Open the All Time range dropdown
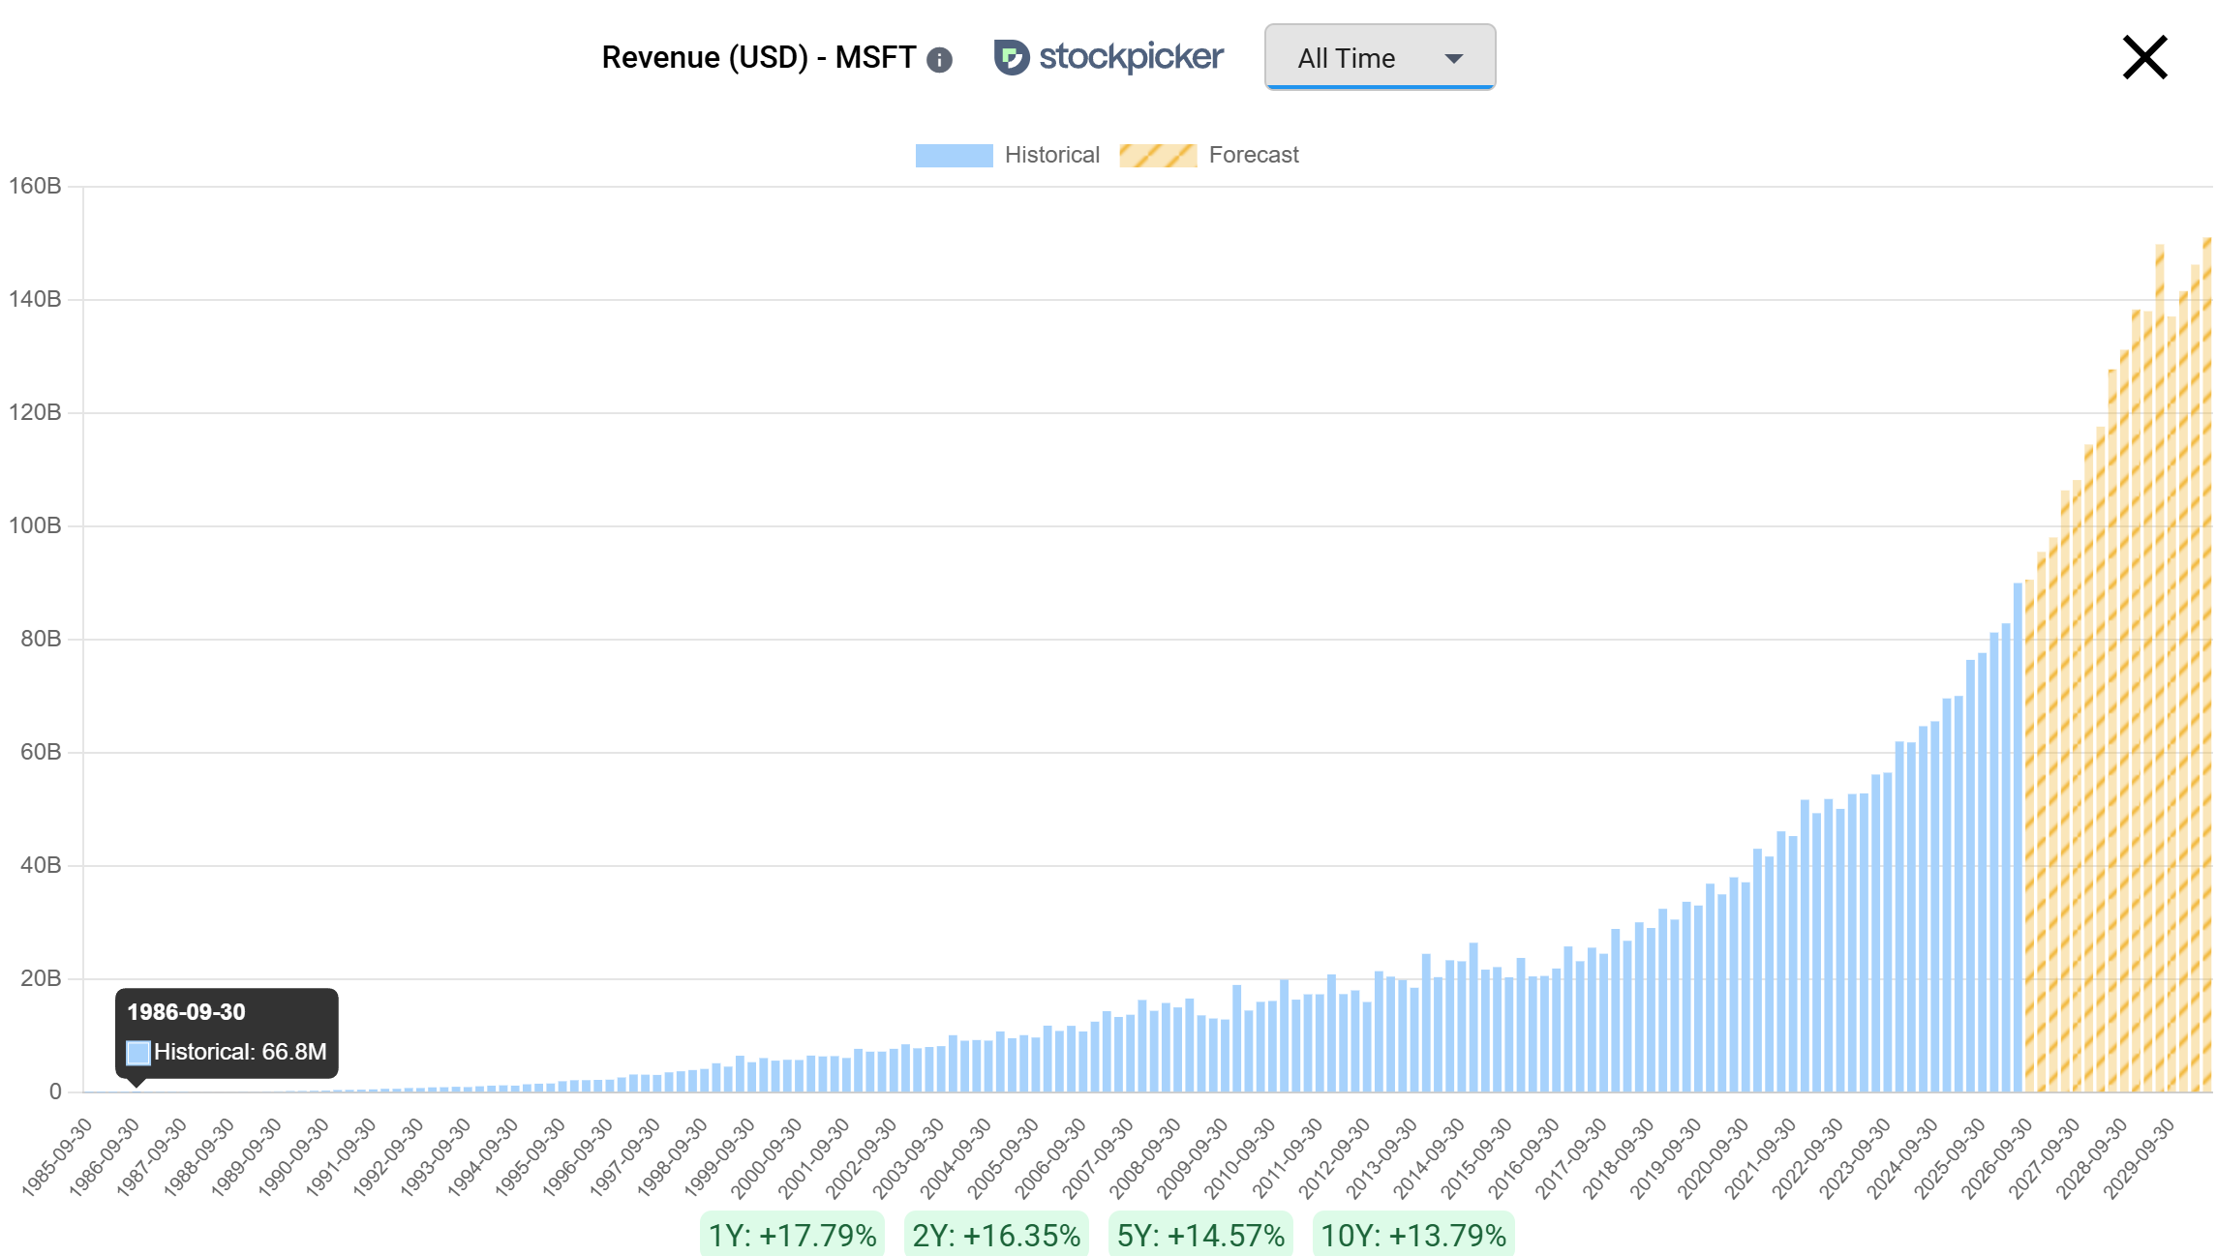 pyautogui.click(x=1380, y=57)
